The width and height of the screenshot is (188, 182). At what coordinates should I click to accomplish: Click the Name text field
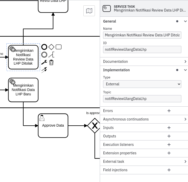[142, 35]
